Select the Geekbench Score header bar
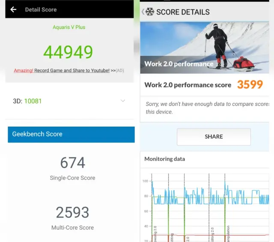274x242 pixels. [71, 134]
